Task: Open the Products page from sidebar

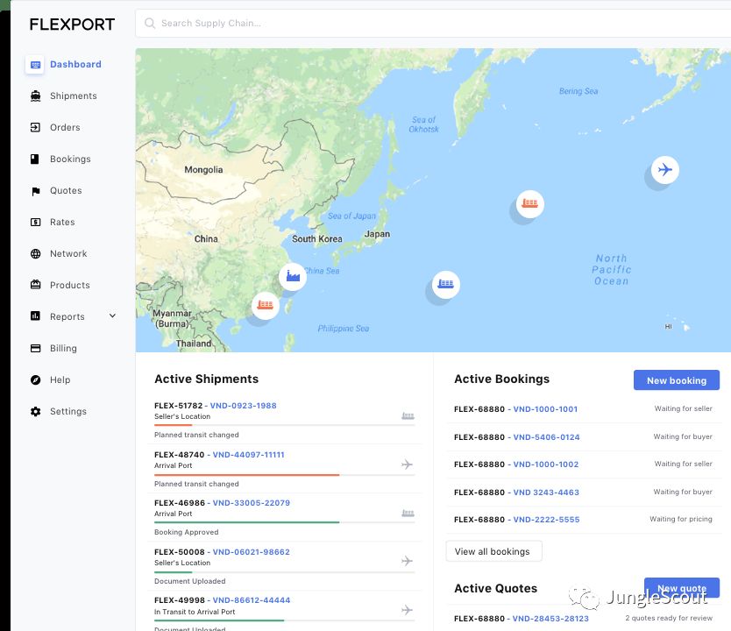Action: [69, 286]
